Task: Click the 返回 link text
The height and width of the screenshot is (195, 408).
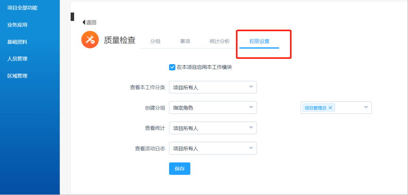Action: [91, 23]
